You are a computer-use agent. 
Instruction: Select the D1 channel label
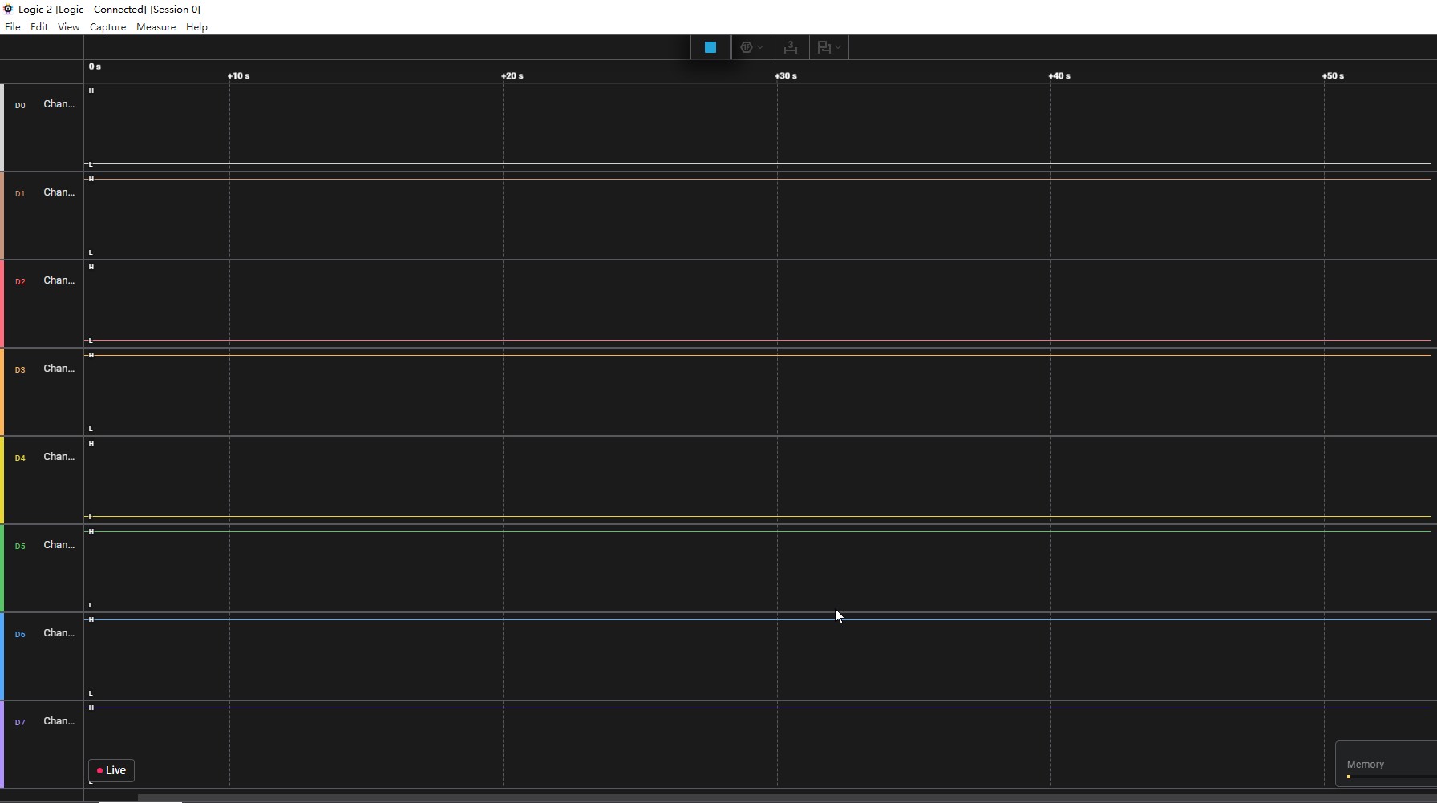20,193
